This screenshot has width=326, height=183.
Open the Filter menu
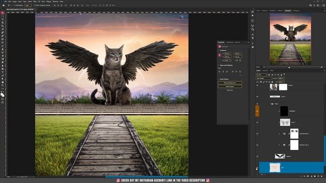(x=35, y=2)
